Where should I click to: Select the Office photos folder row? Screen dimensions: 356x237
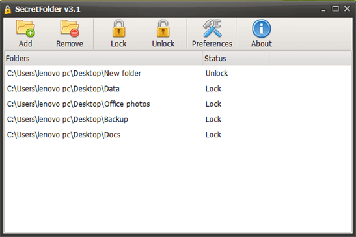tap(178, 104)
